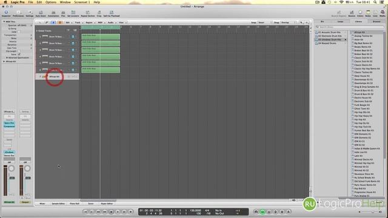
Task: Open the Piano Roll tab
Action: (x=75, y=203)
